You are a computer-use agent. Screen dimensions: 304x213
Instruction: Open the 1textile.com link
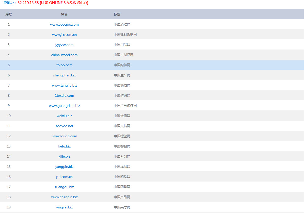coord(64,95)
